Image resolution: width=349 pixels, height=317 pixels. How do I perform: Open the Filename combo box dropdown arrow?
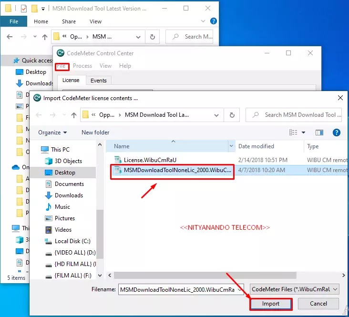[x=240, y=290]
